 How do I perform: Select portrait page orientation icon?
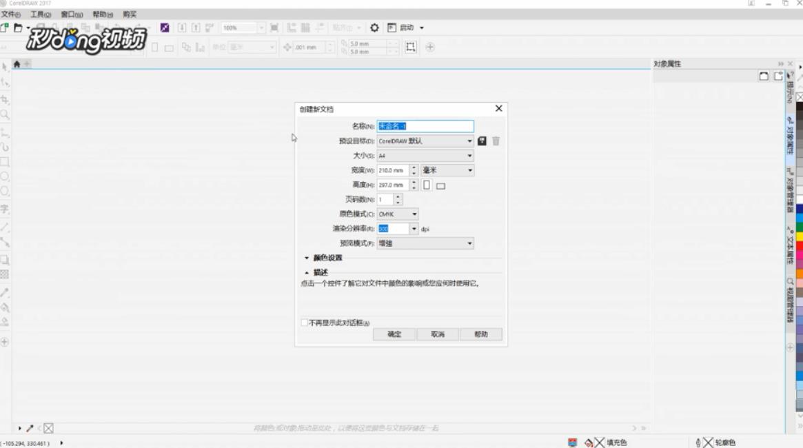coord(427,185)
